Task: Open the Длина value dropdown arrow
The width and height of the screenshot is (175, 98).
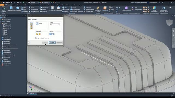Action: coord(59,24)
